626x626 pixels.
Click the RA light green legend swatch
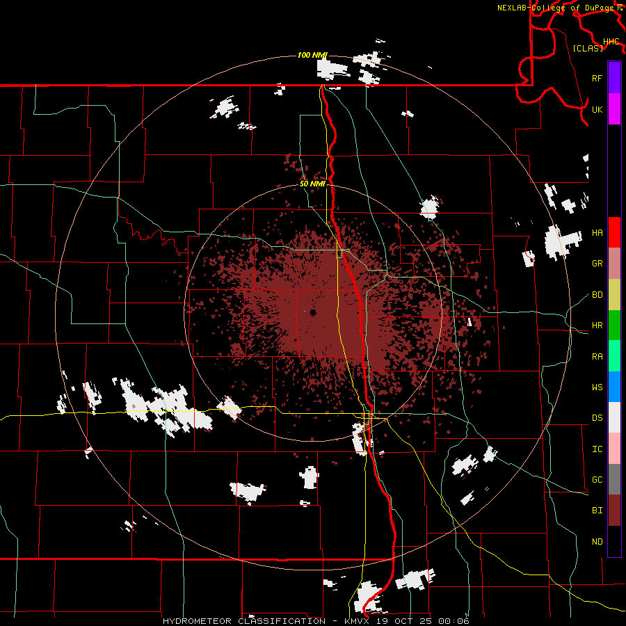tap(614, 356)
